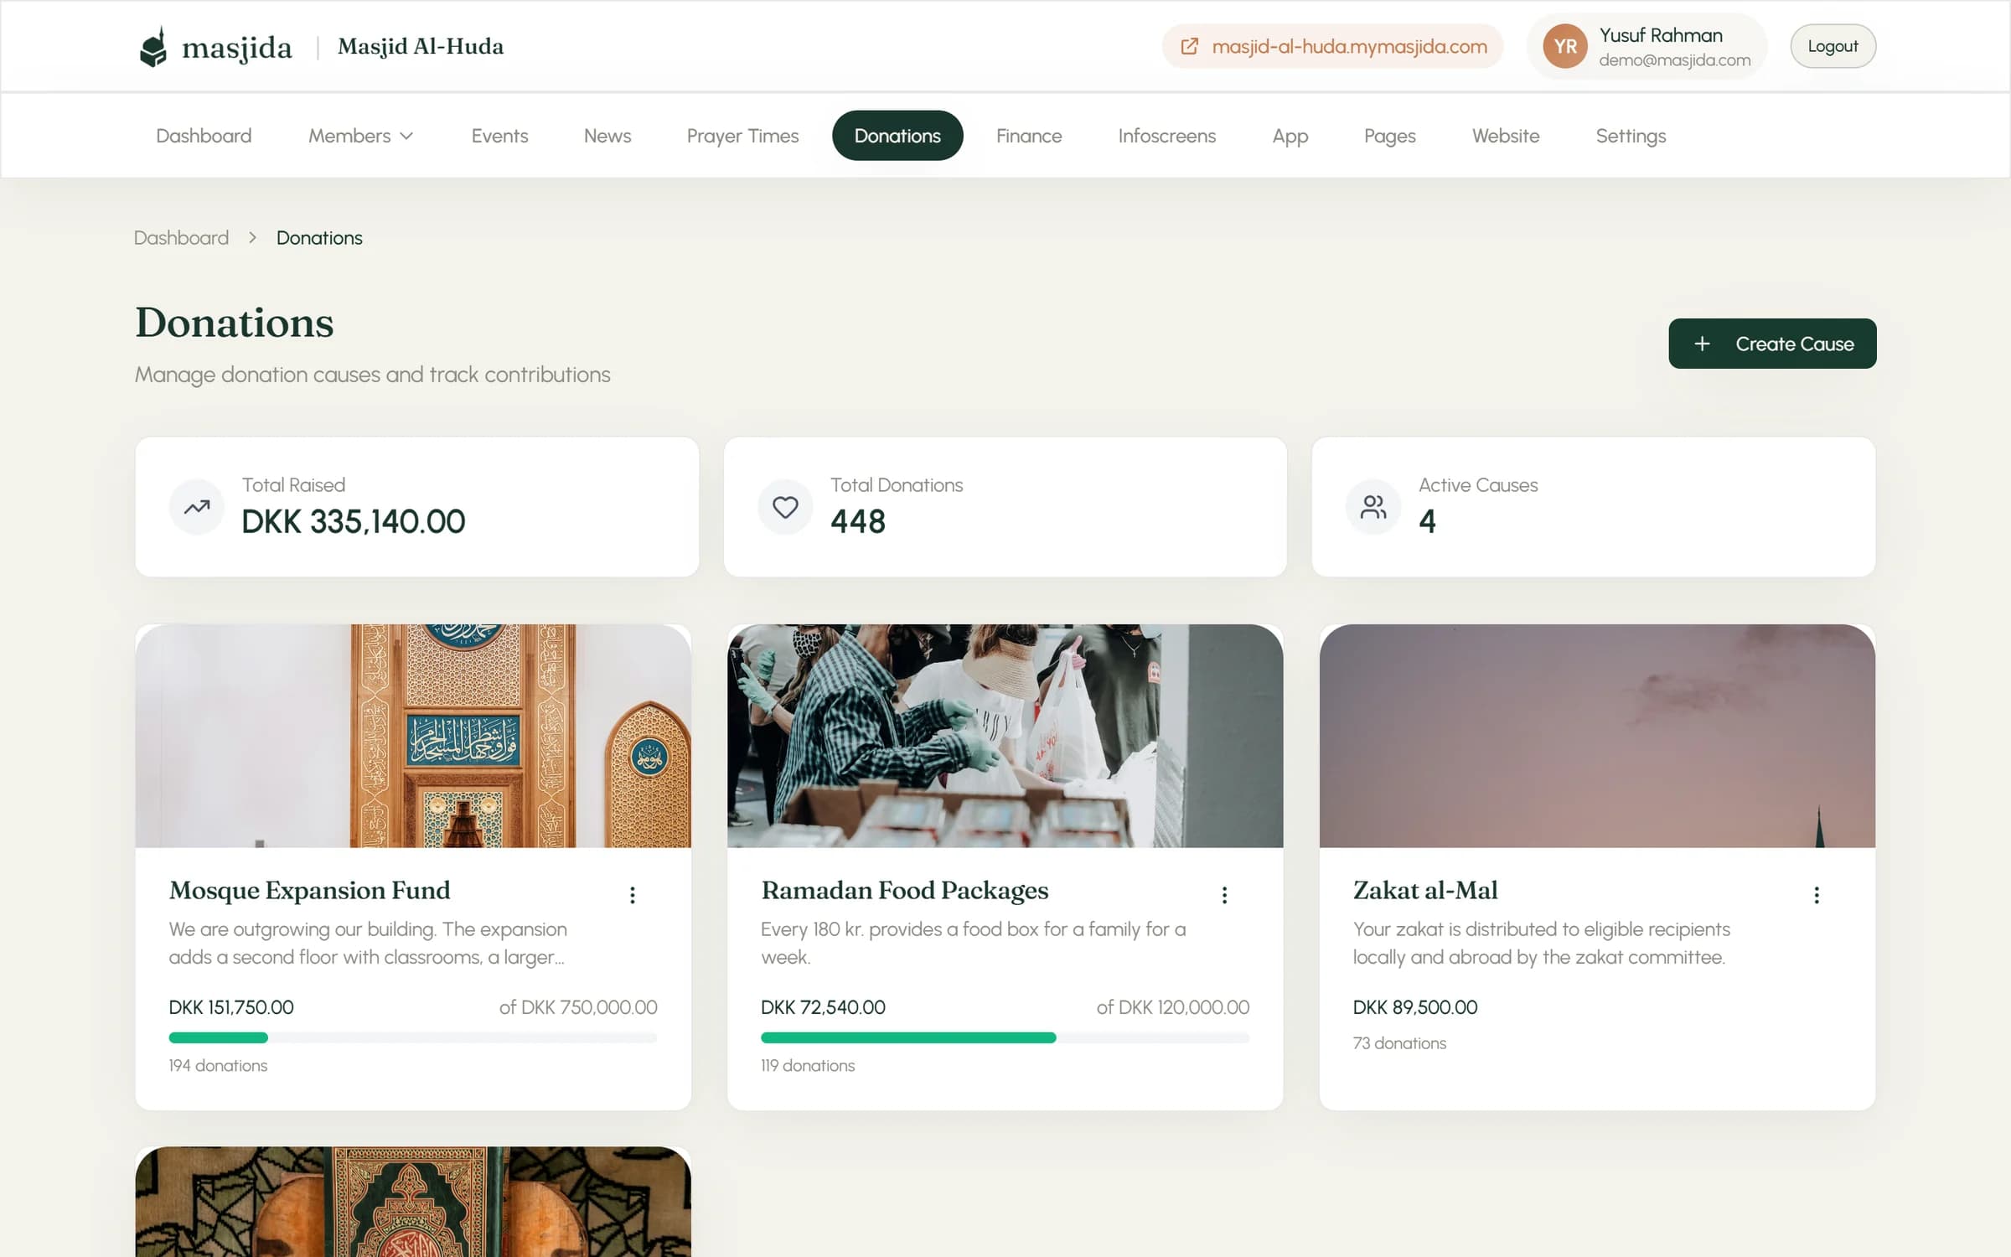
Task: Click the Create Cause button
Action: [x=1772, y=344]
